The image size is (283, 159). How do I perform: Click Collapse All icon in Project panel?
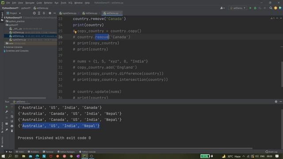44,13
